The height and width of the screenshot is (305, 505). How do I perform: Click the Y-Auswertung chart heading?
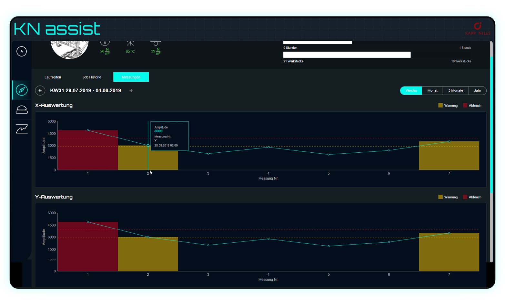tap(54, 197)
